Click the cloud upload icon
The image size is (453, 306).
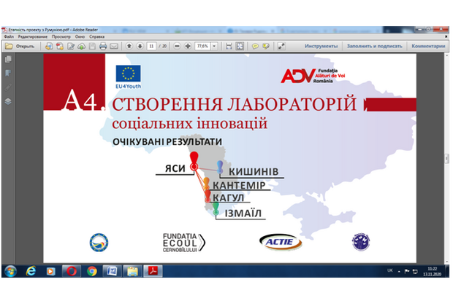82,46
